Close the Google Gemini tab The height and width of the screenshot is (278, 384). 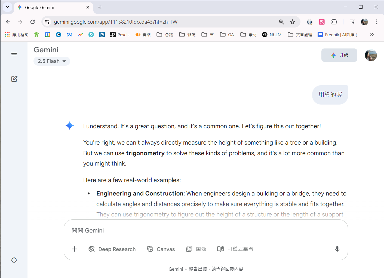click(88, 7)
